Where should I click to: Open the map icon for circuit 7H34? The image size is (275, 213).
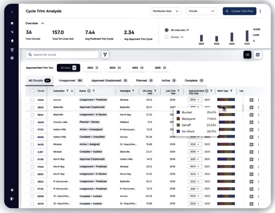coord(251,100)
